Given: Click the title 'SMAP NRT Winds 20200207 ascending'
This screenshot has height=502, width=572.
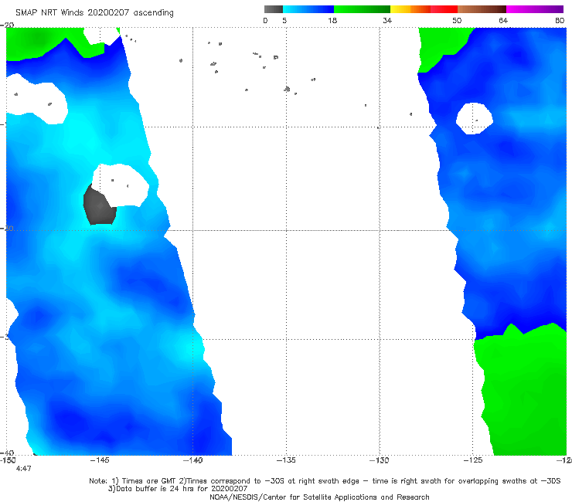Looking at the screenshot, I should point(94,13).
